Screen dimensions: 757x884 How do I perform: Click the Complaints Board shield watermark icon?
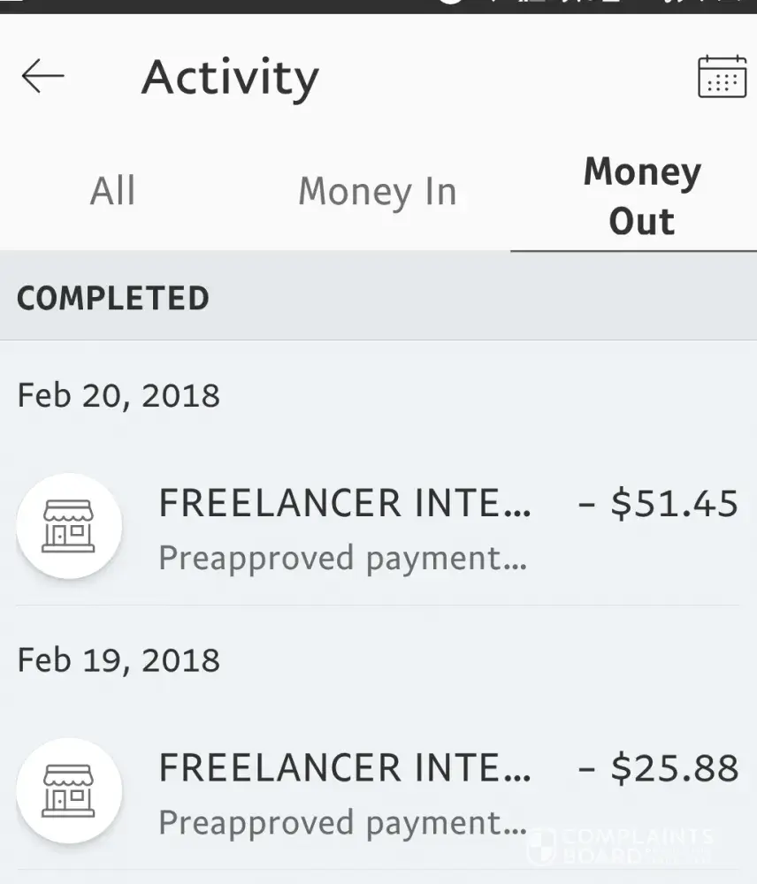(541, 844)
